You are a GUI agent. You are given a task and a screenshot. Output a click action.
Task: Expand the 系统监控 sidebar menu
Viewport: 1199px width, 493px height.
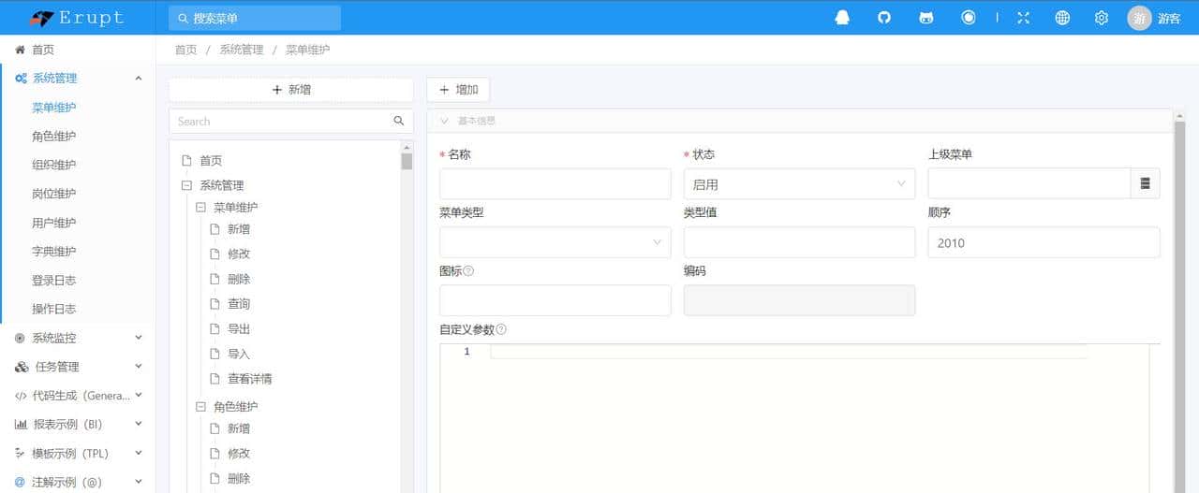tap(139, 338)
